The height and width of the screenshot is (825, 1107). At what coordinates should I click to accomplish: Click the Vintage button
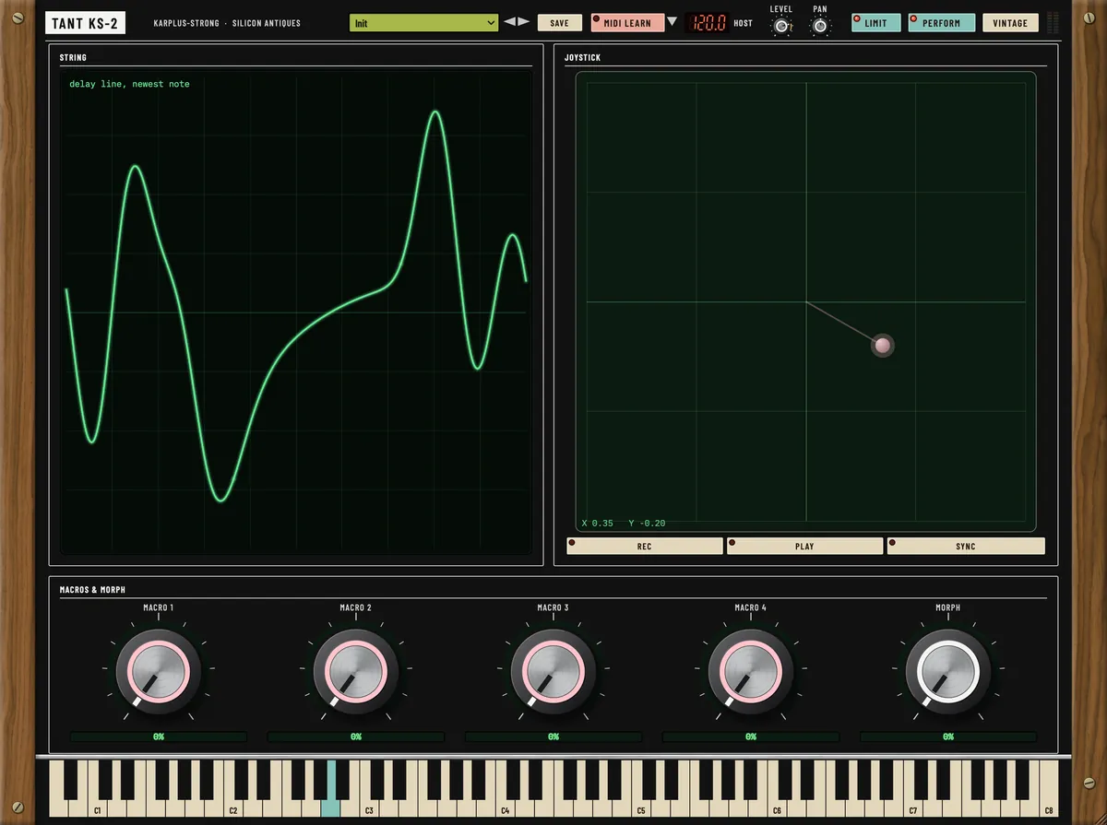click(1010, 23)
